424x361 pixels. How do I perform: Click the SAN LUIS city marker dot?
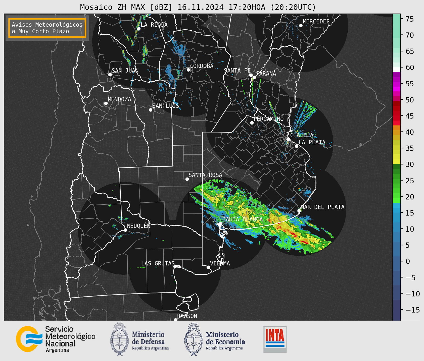pyautogui.click(x=151, y=110)
